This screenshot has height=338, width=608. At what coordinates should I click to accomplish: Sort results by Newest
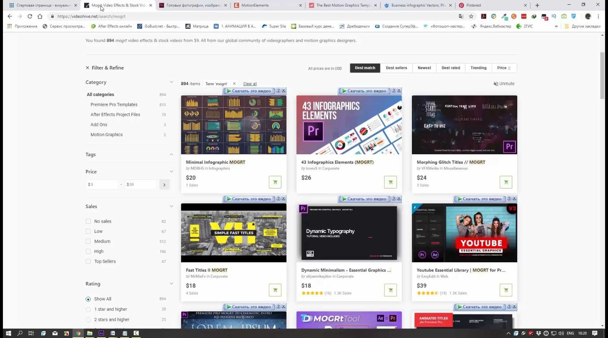[x=424, y=68]
